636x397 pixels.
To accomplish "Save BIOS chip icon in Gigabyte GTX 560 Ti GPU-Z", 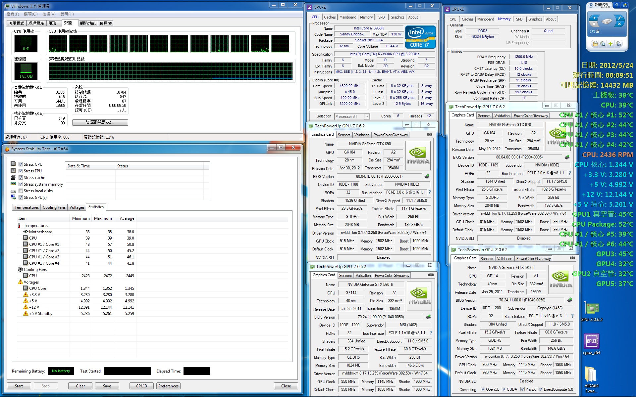I will 570,300.
